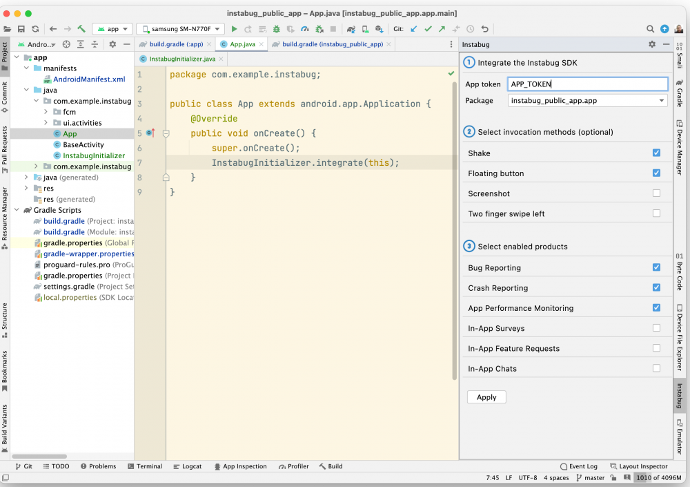The height and width of the screenshot is (487, 690).
Task: Open the Git history clock icon
Action: coord(471,29)
